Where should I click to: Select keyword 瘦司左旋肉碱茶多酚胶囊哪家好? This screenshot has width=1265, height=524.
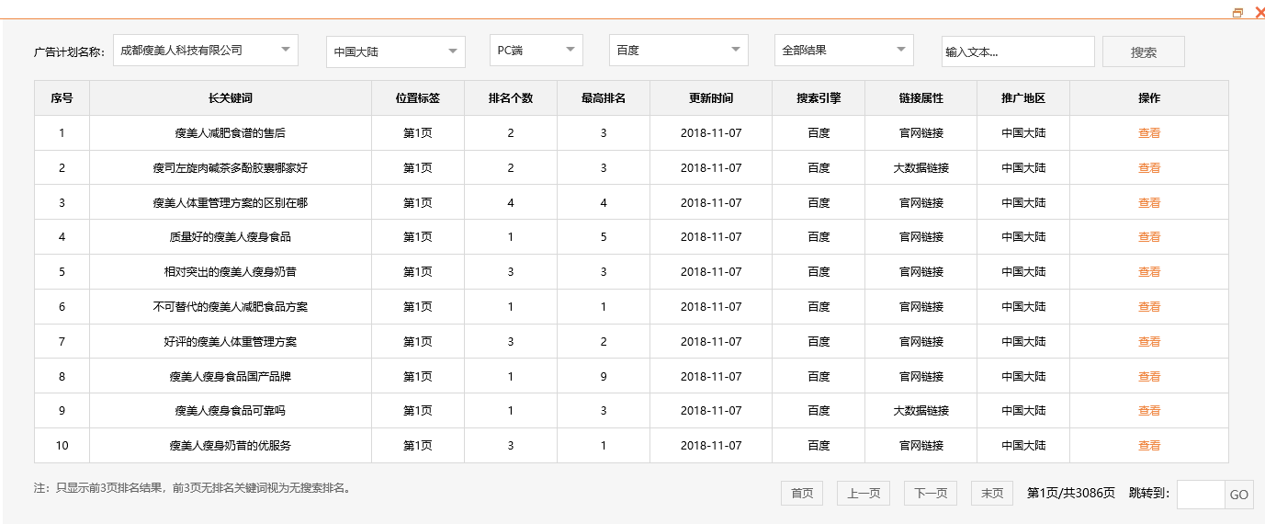coord(231,167)
